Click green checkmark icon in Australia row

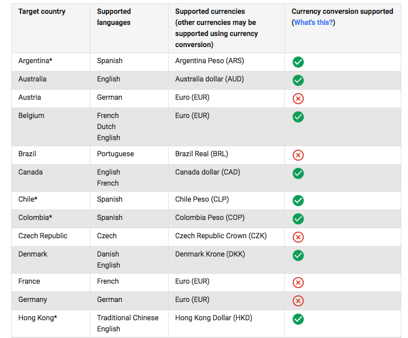coord(298,80)
